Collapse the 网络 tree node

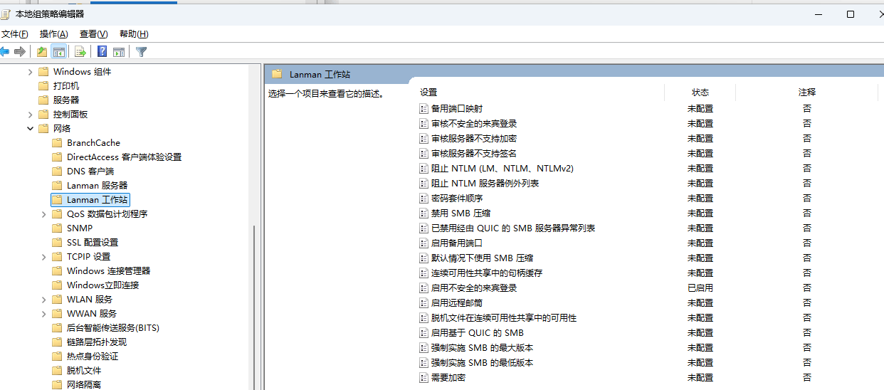(30, 129)
